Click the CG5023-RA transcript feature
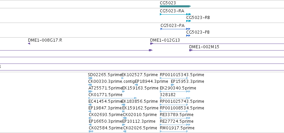This screenshot has height=133, width=284. (x=175, y=14)
